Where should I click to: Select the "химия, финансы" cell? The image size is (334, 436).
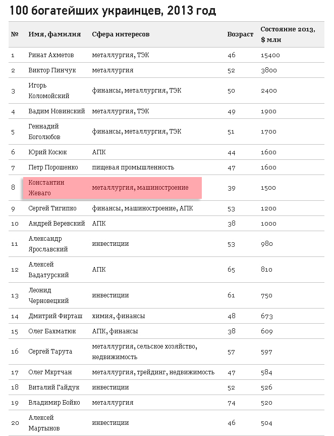118,316
